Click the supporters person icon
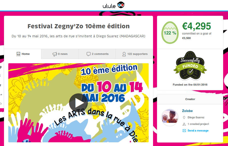The width and height of the screenshot is (228, 146). 124,54
